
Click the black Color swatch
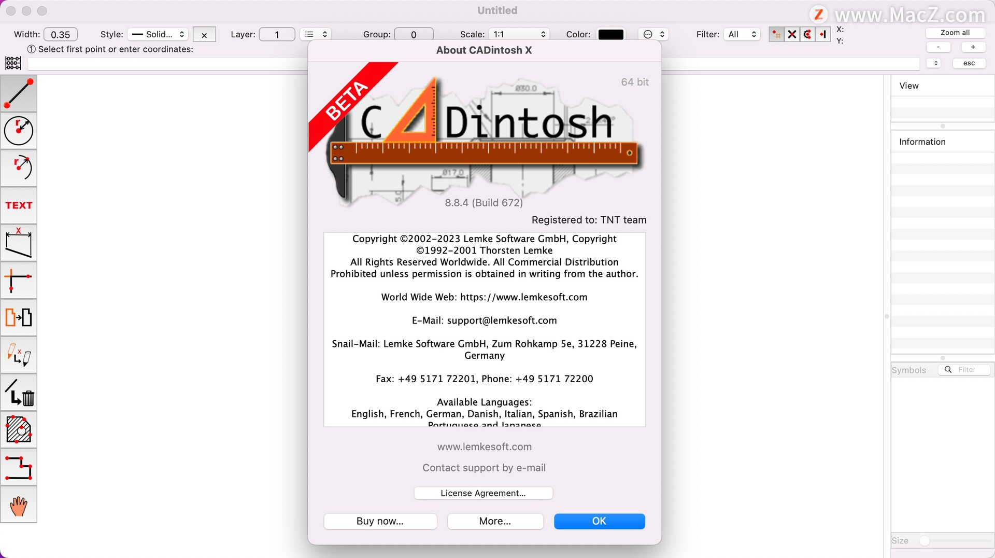click(611, 34)
